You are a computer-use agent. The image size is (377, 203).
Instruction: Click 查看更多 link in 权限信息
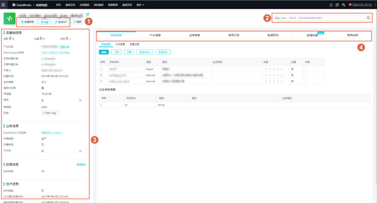[81, 165]
